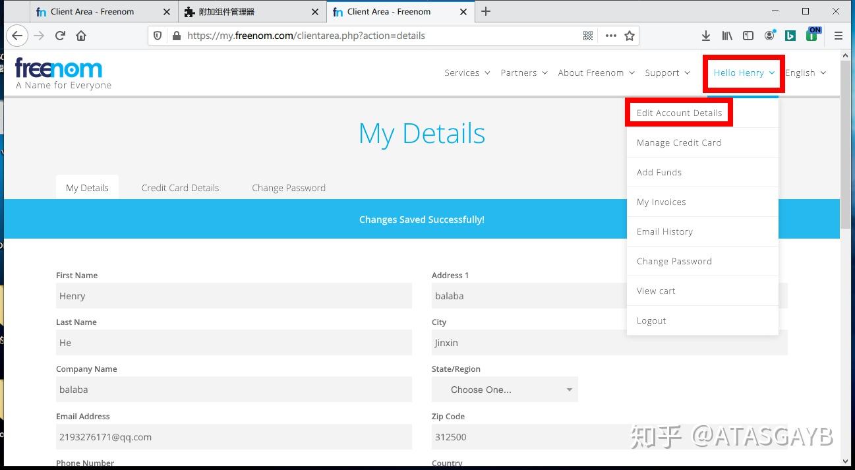Click the Last Name field containing He
The image size is (855, 470).
click(x=234, y=343)
